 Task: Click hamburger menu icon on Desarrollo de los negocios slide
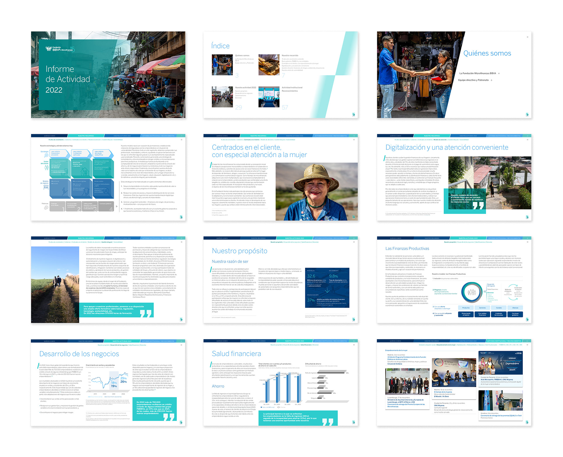182,345
